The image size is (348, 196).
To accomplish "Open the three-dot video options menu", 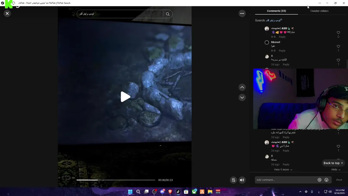I will click(x=242, y=13).
